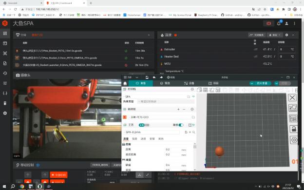Open the G-code files sidebar icon

tap(5, 63)
